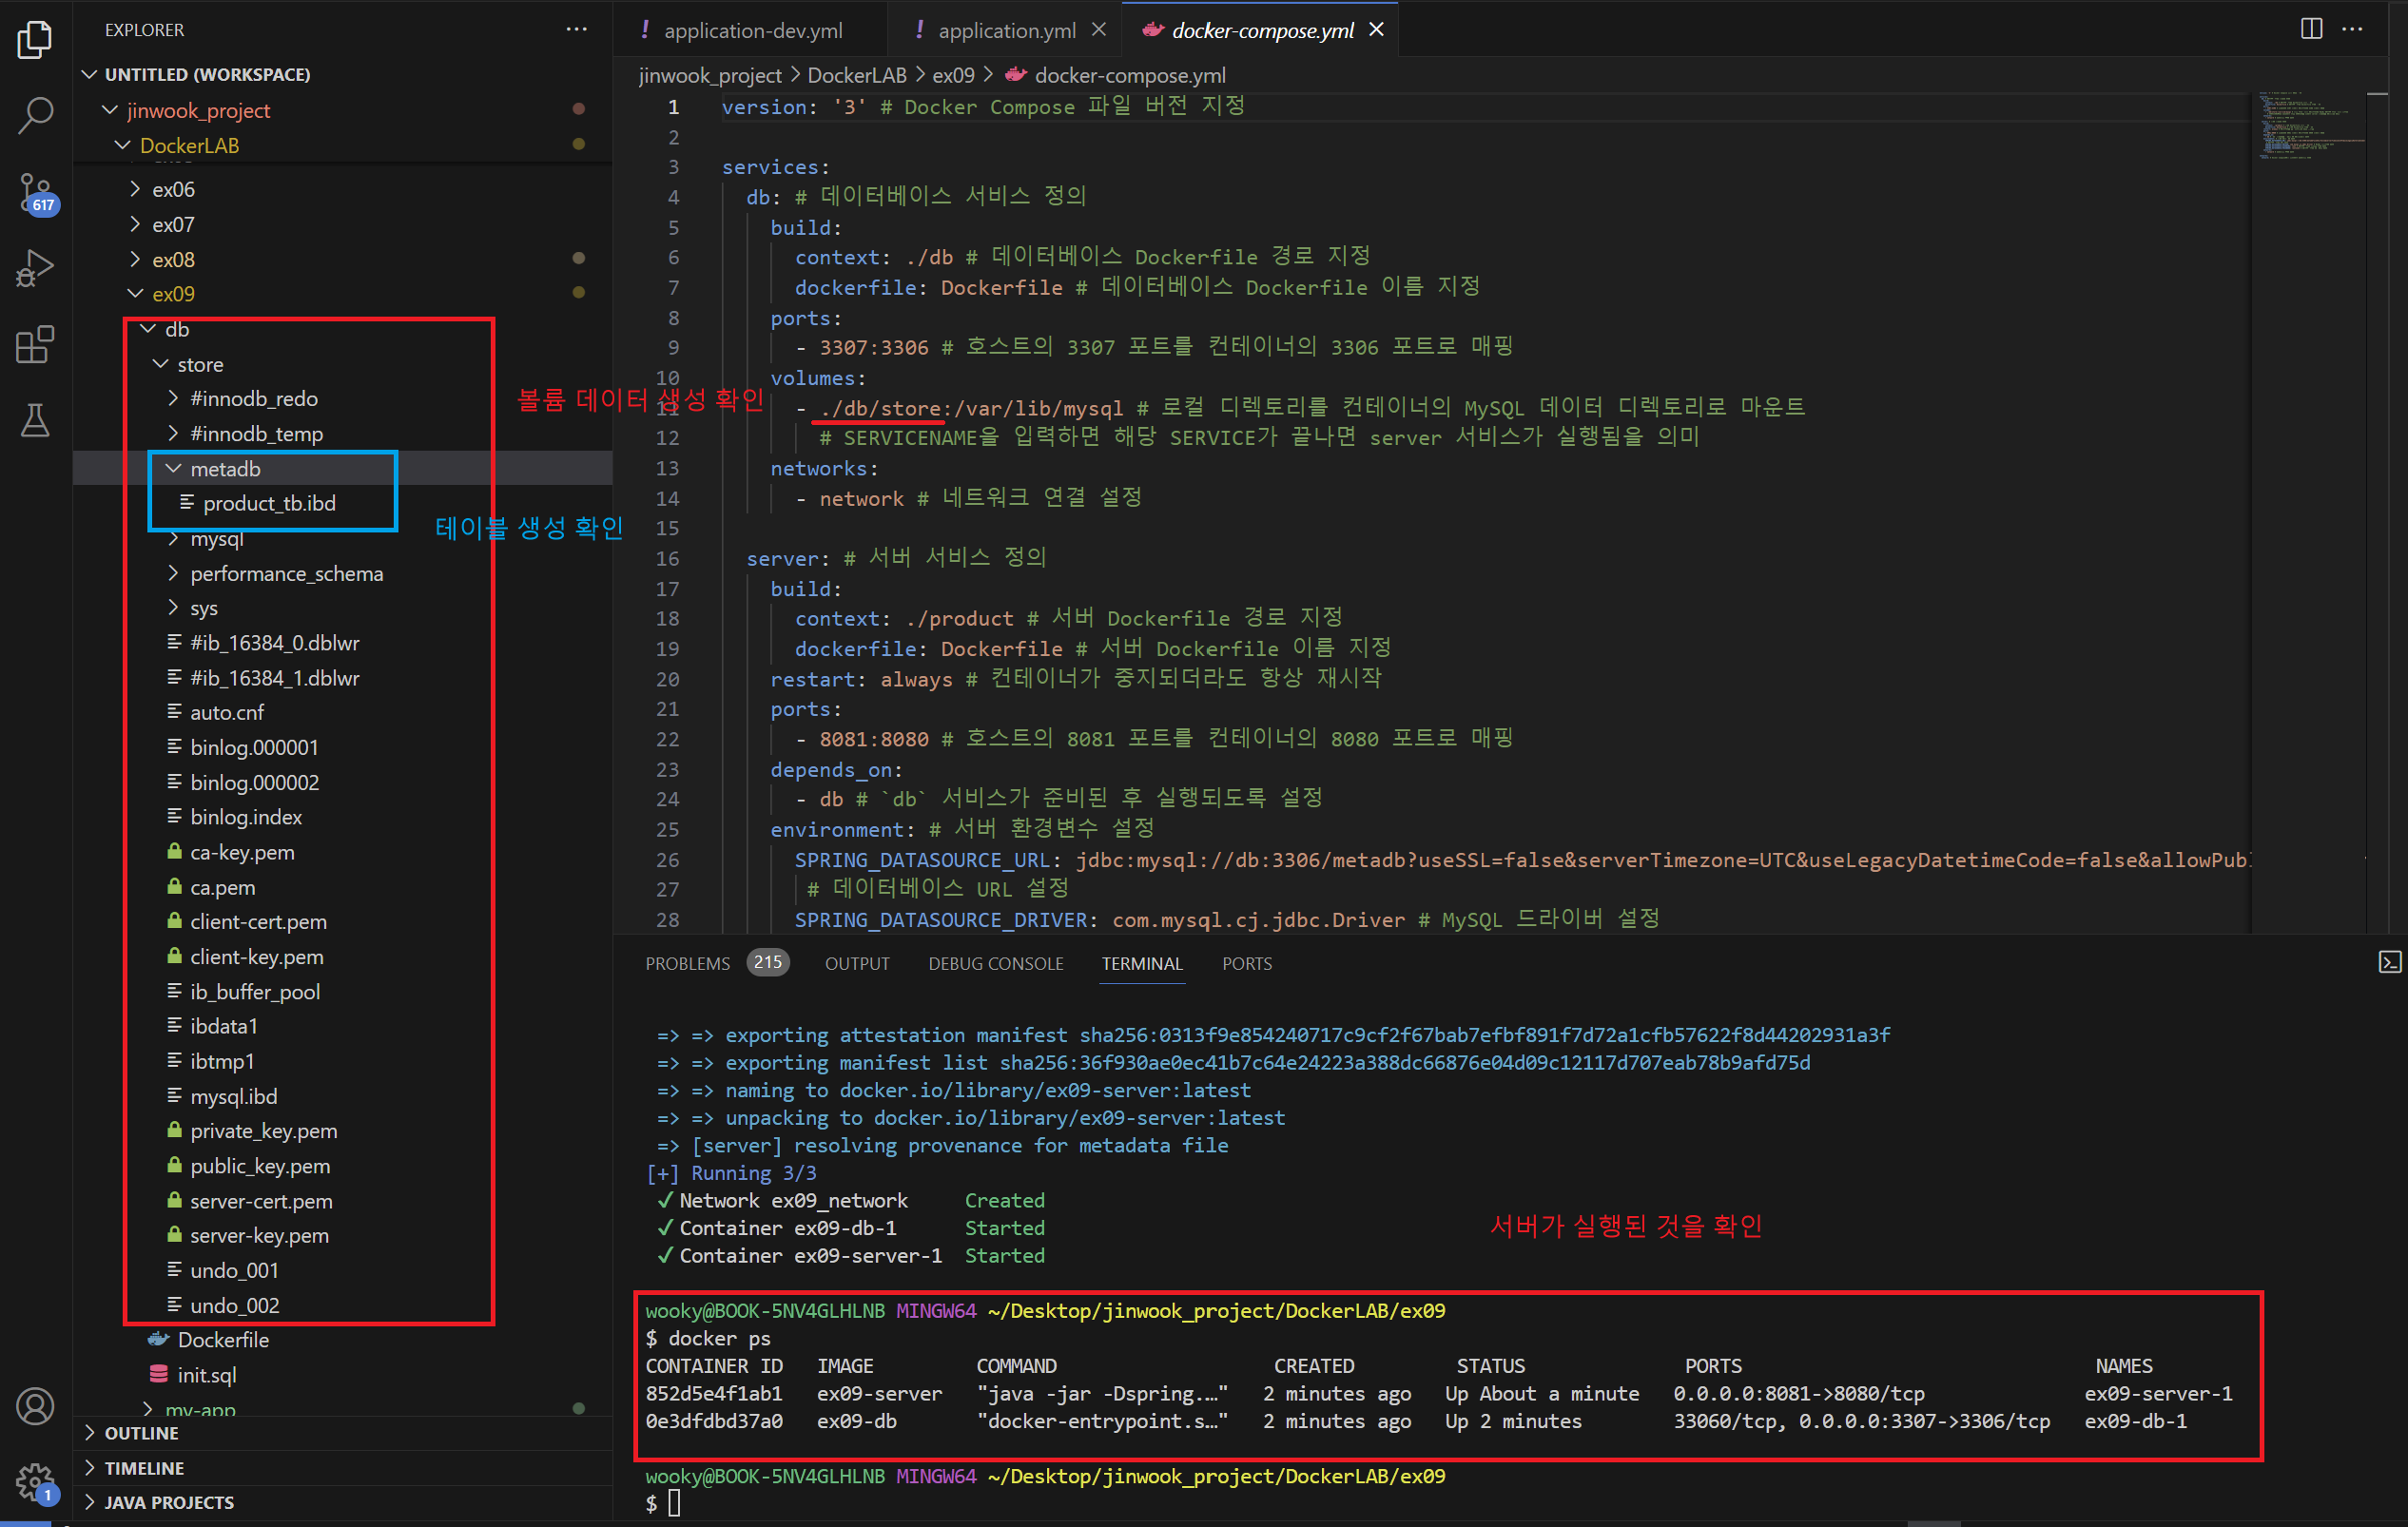
Task: Open the product_tb.ibd file
Action: (269, 503)
